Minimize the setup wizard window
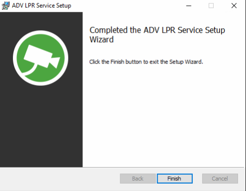 pos(189,5)
